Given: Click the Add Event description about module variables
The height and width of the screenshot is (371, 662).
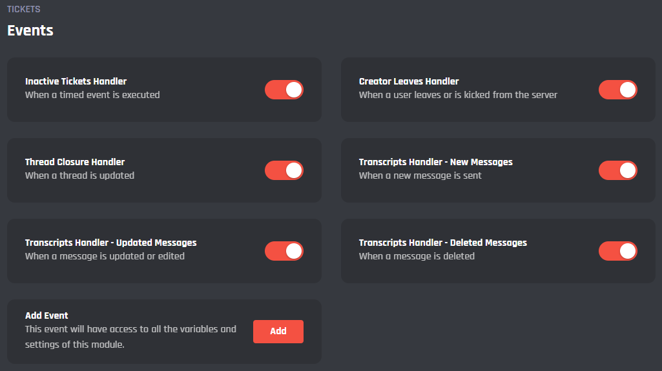Looking at the screenshot, I should coord(130,336).
